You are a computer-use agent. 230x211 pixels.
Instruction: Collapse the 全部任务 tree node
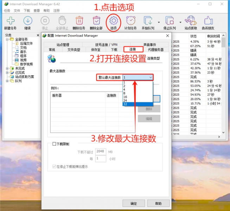point(7,39)
